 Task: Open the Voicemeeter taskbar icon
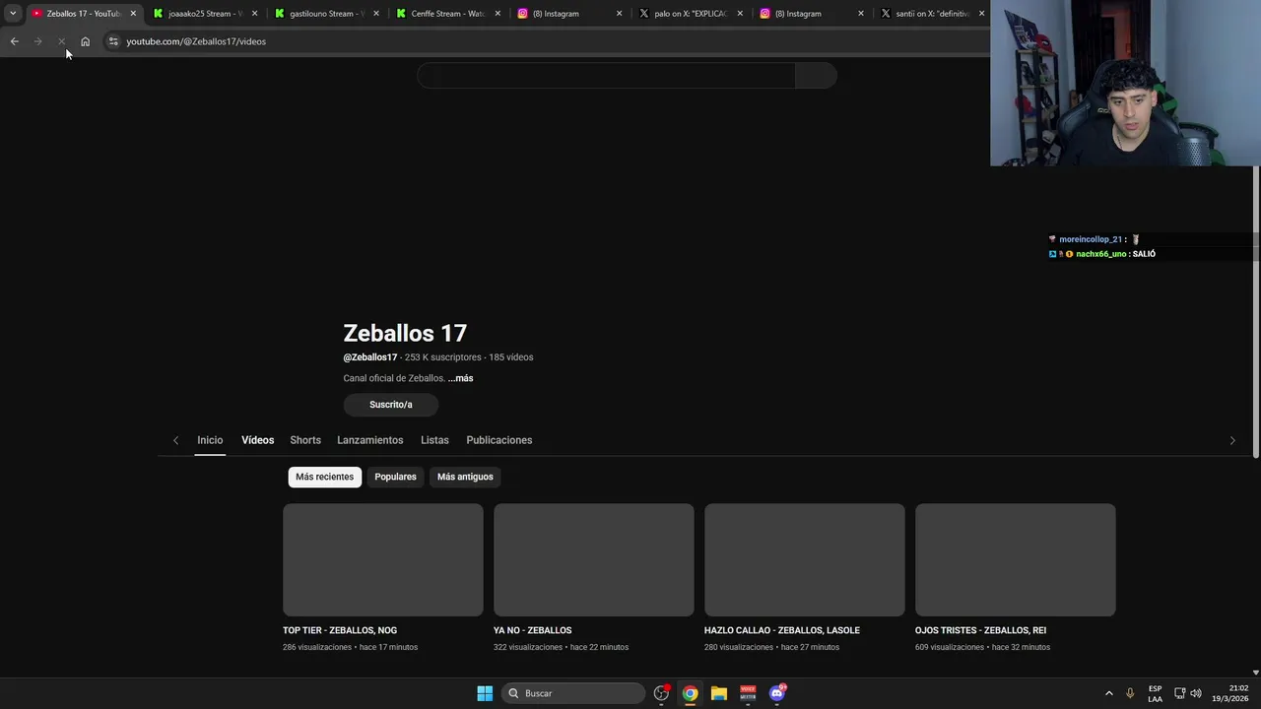coord(748,693)
